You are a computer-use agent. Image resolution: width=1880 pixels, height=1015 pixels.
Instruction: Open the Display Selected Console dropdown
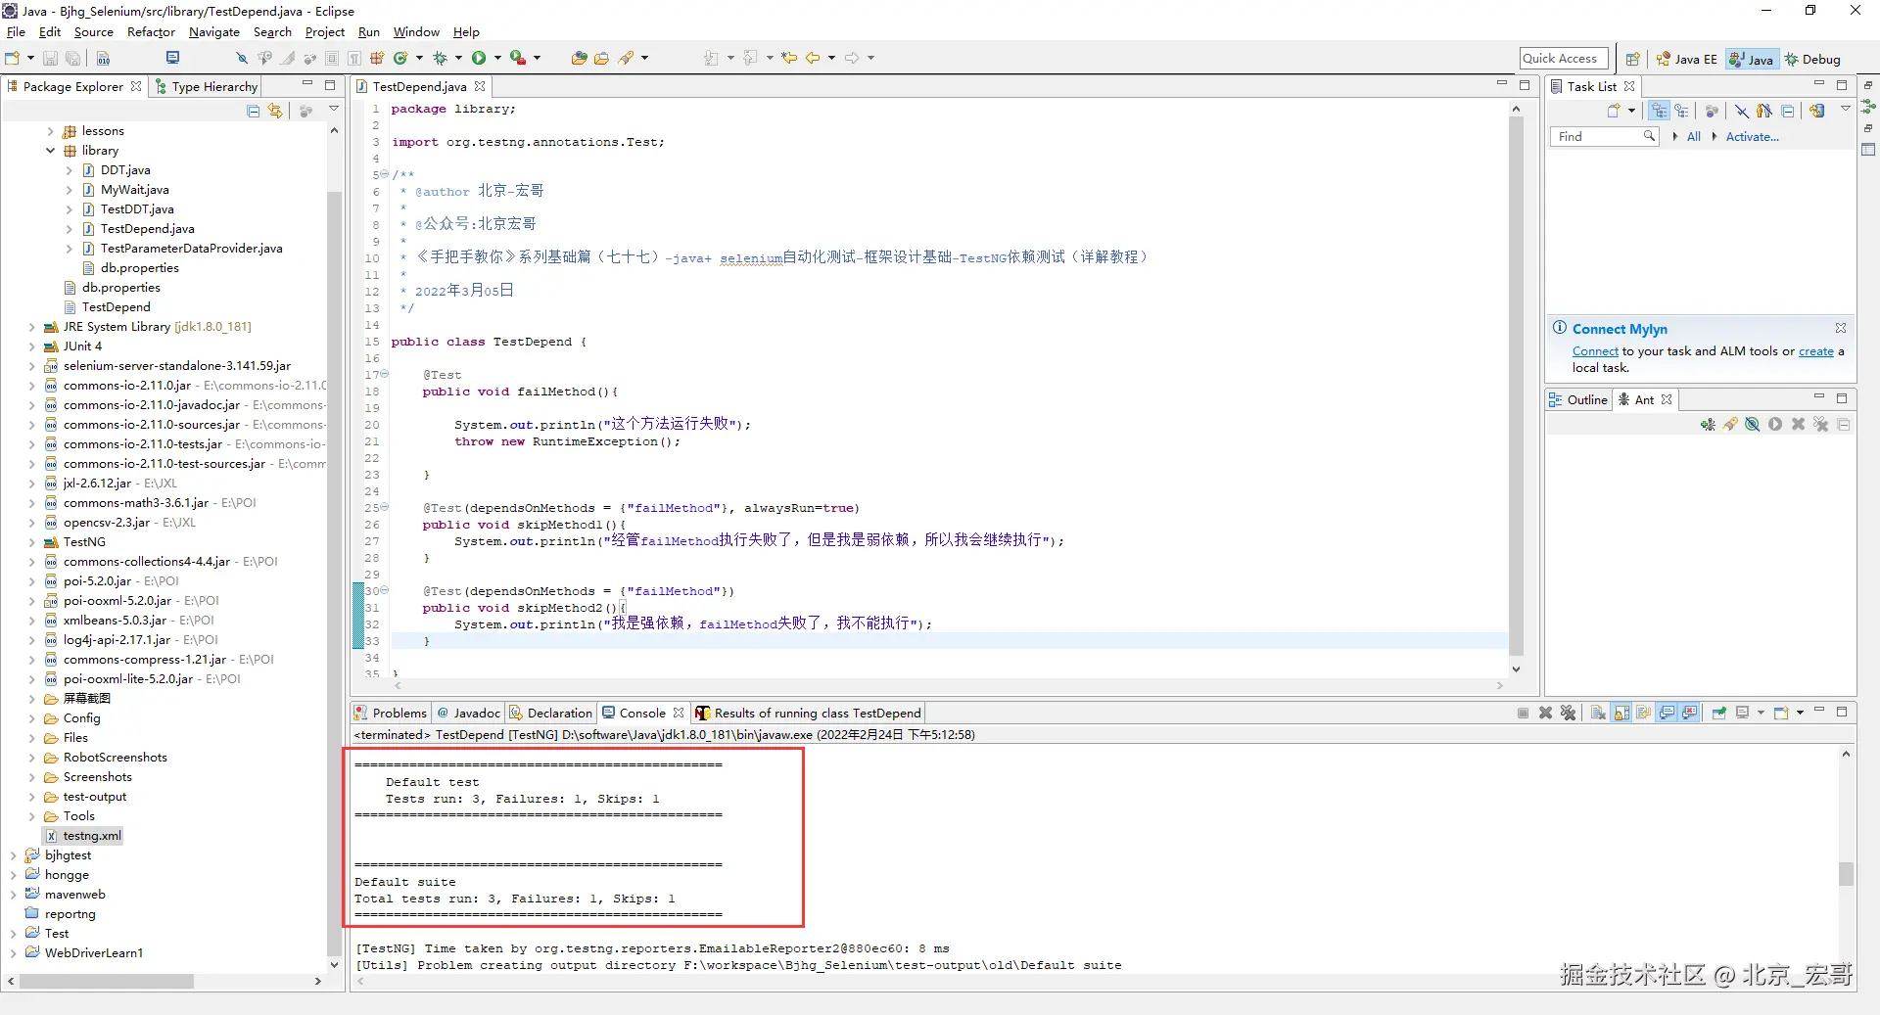pos(1761,713)
